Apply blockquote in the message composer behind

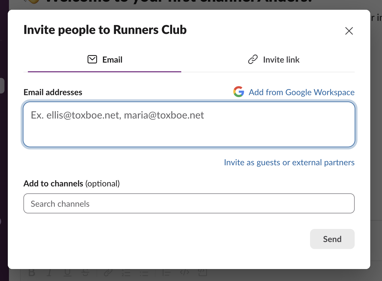[x=166, y=273]
